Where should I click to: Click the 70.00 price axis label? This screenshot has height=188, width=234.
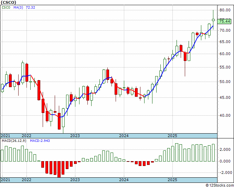click(x=225, y=30)
